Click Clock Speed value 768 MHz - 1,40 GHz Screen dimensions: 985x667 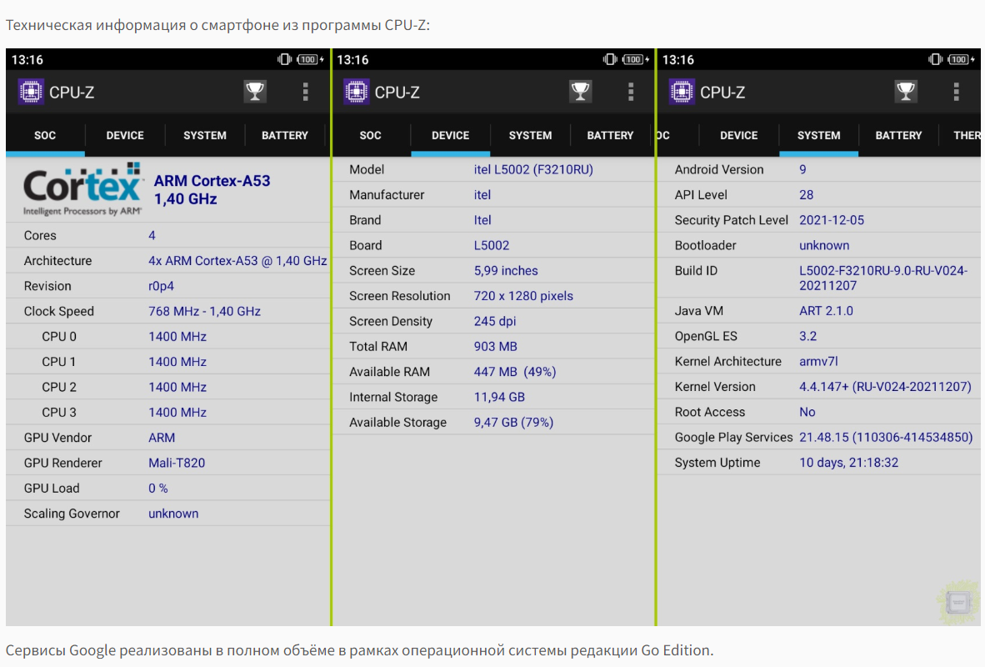(204, 311)
